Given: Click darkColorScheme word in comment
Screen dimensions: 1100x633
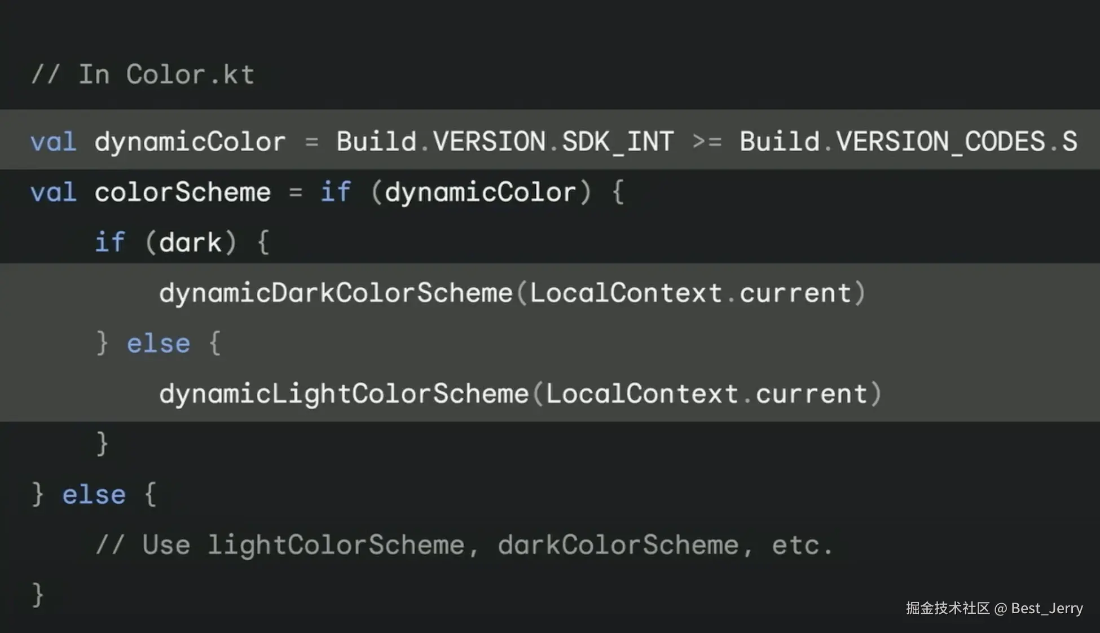Looking at the screenshot, I should (618, 545).
